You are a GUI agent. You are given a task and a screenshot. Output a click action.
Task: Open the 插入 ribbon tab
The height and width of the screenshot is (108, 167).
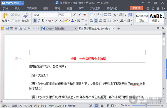click(x=17, y=8)
